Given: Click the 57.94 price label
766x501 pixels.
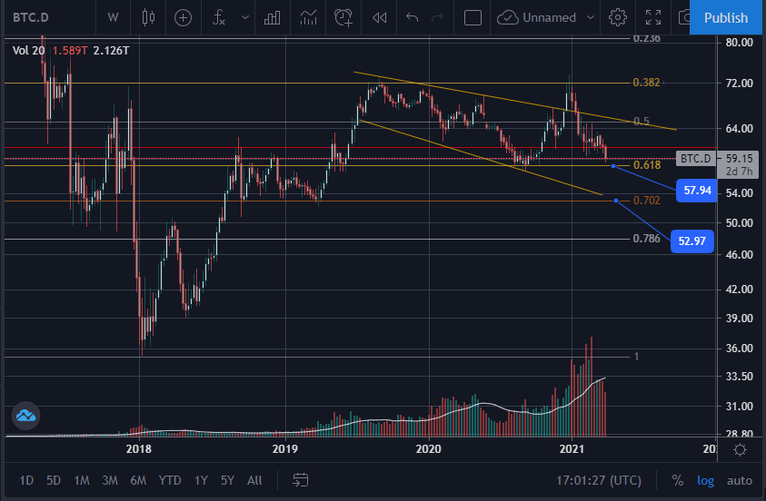Looking at the screenshot, I should point(697,191).
